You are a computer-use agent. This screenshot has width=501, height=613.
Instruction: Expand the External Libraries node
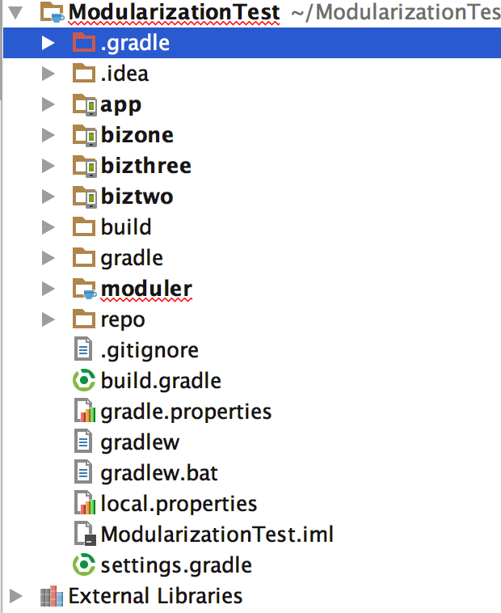[x=15, y=596]
